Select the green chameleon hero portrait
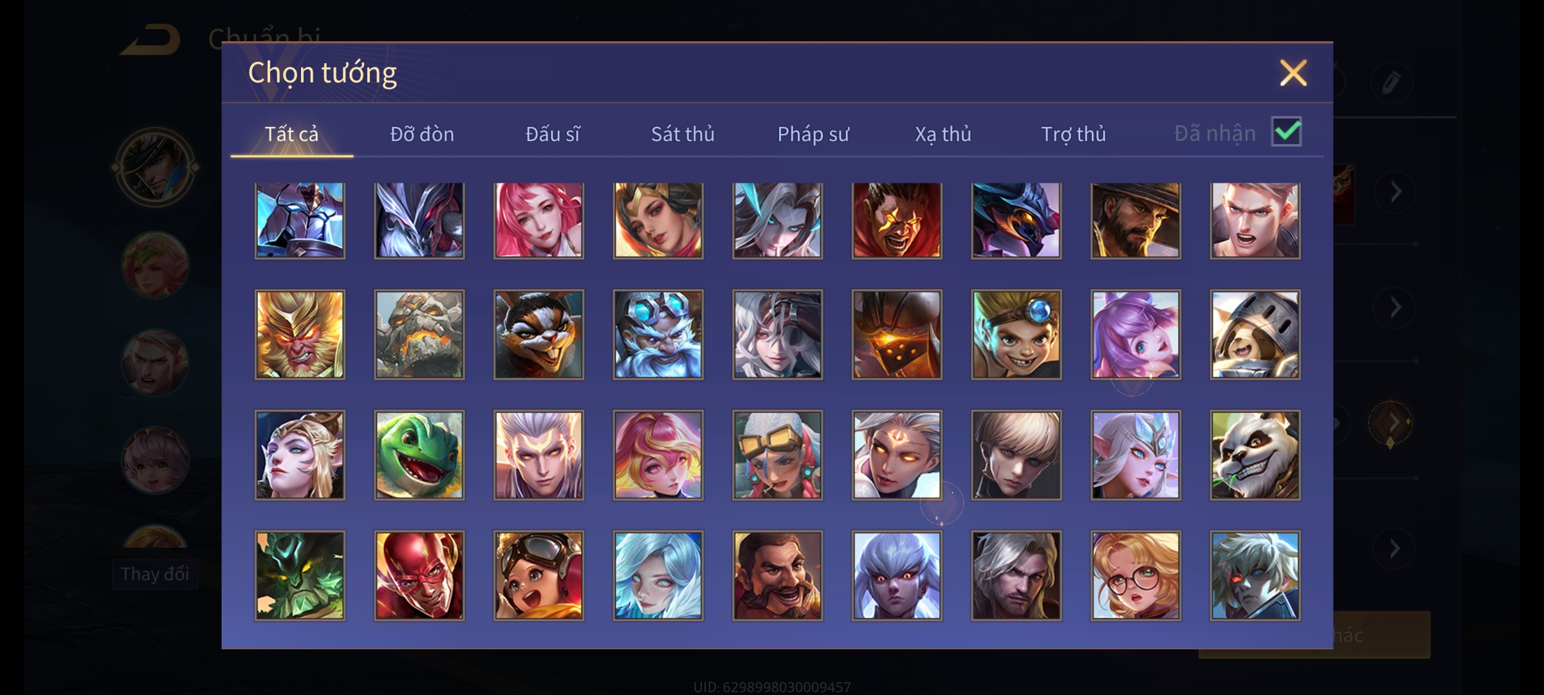The width and height of the screenshot is (1544, 695). (419, 455)
